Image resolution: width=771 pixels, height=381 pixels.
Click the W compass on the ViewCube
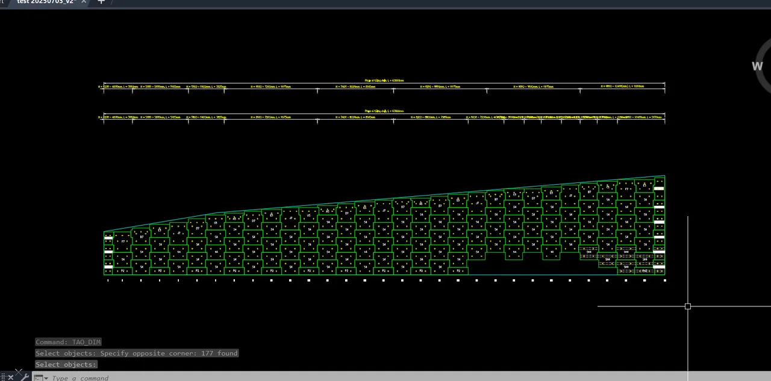757,66
